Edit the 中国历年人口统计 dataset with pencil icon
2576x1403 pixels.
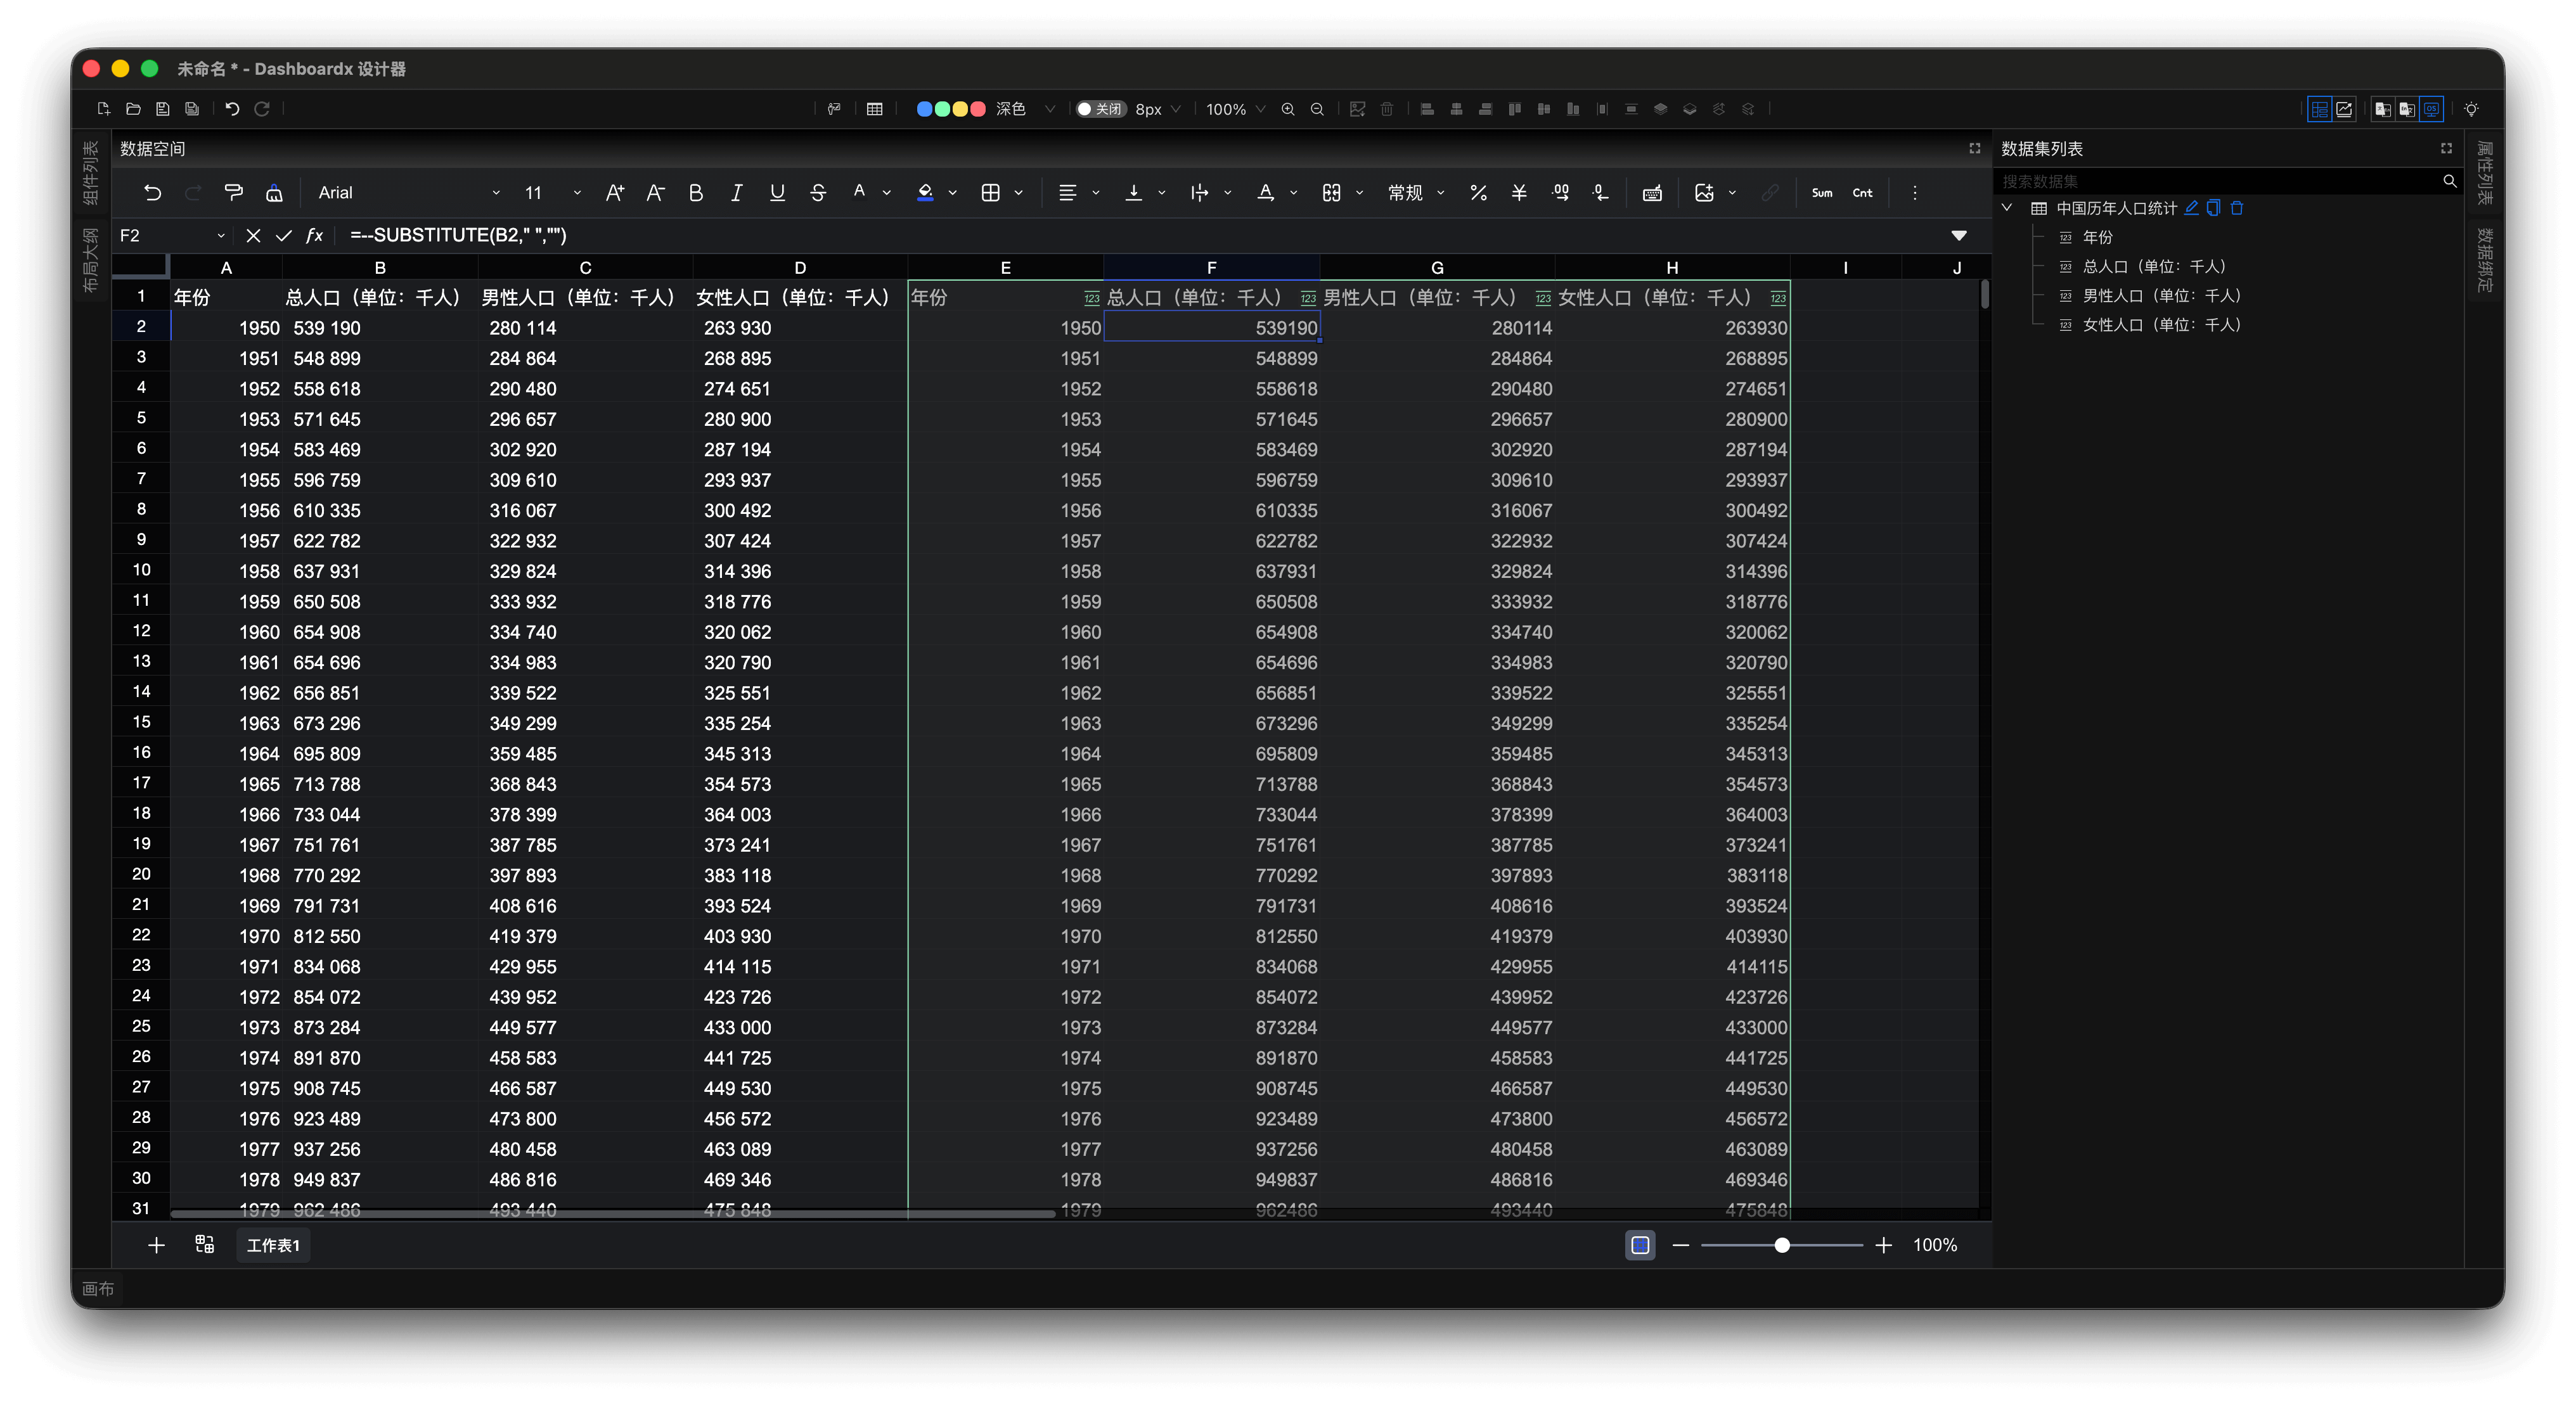[2191, 208]
